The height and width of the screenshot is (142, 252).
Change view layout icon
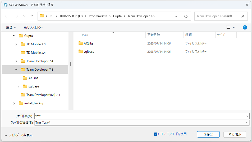coord(228,27)
